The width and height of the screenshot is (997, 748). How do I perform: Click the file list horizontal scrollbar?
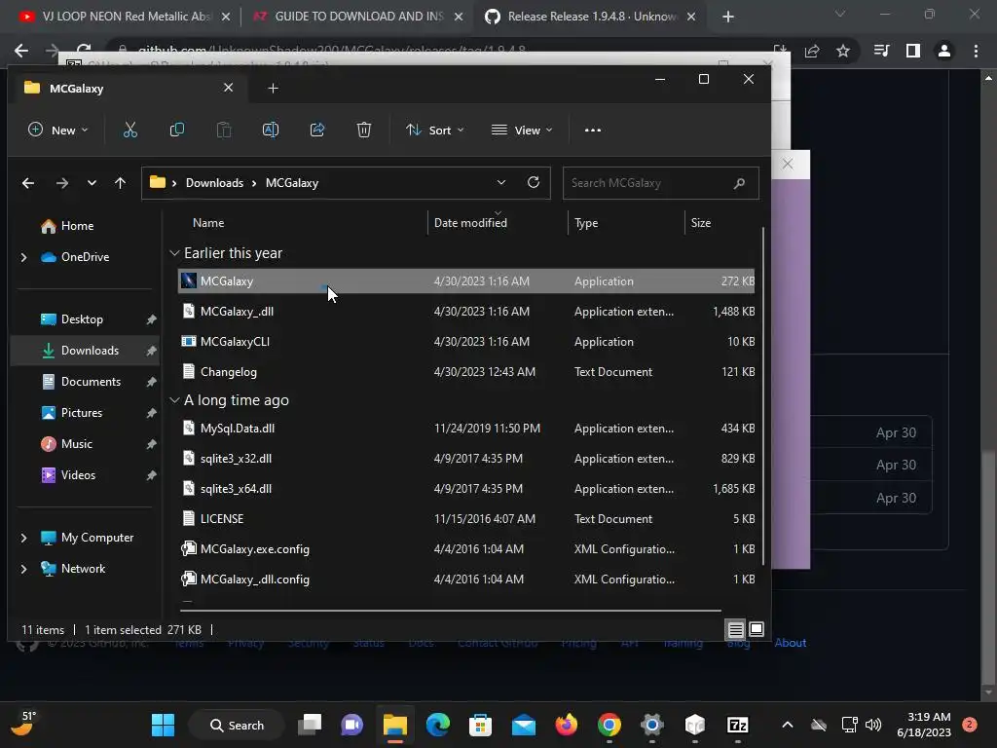click(450, 611)
